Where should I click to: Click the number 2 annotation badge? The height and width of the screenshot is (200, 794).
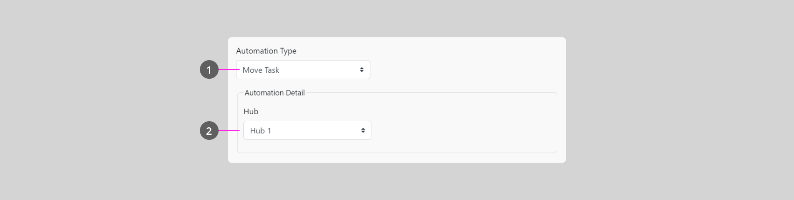[209, 131]
